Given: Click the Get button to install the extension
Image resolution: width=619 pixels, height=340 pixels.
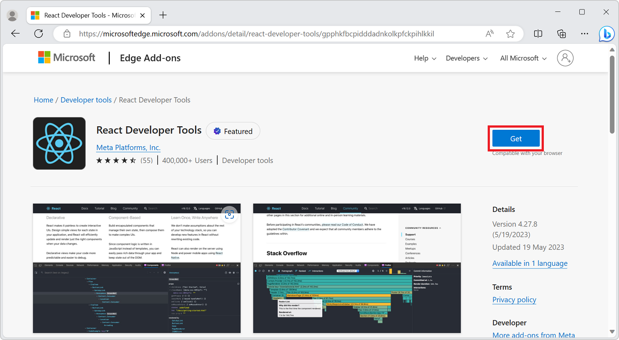Looking at the screenshot, I should (x=516, y=138).
